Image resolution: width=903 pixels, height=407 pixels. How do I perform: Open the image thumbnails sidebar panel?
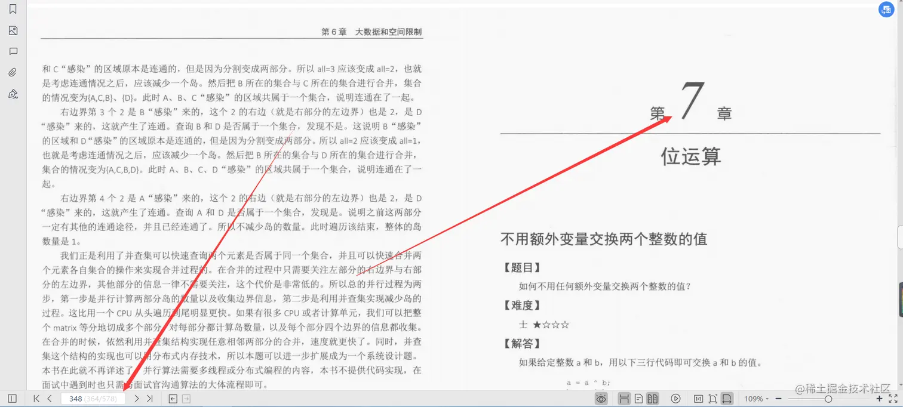pos(13,30)
